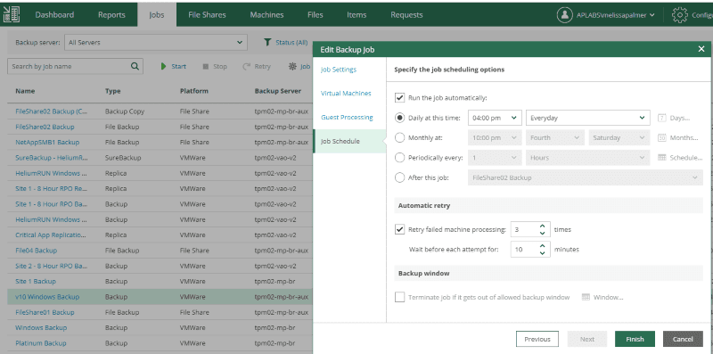Select the Monthly at radio button
Viewport: 713px width, 354px height.
coord(399,137)
